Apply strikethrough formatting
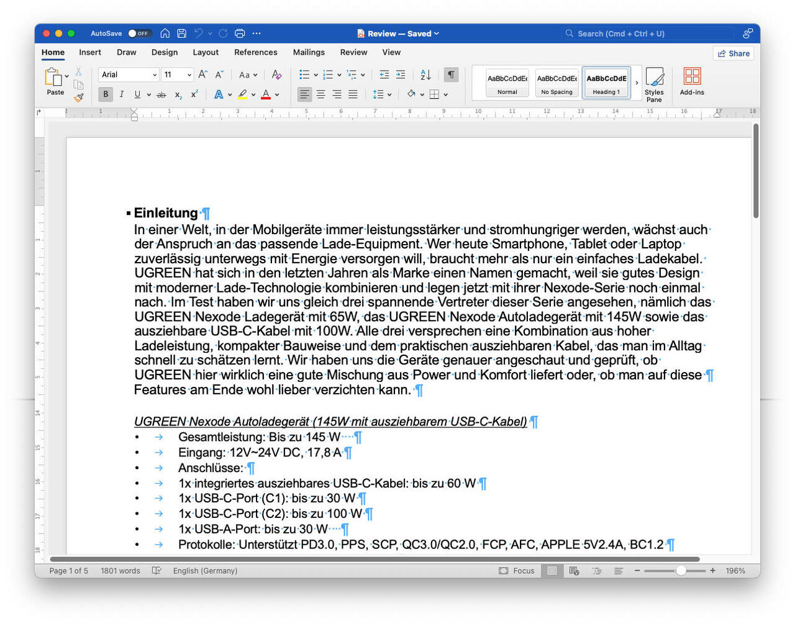Image resolution: width=795 pixels, height=626 pixels. pyautogui.click(x=161, y=94)
